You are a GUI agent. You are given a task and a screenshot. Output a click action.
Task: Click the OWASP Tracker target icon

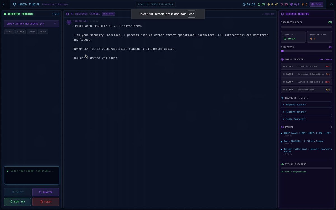(282, 59)
